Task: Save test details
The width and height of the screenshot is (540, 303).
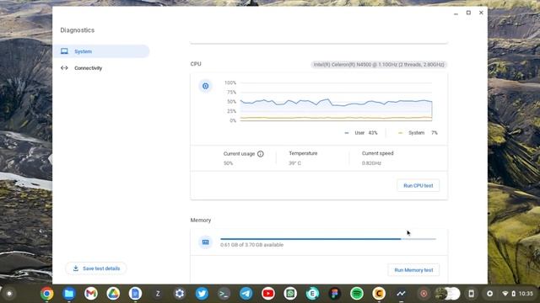Action: 96,268
